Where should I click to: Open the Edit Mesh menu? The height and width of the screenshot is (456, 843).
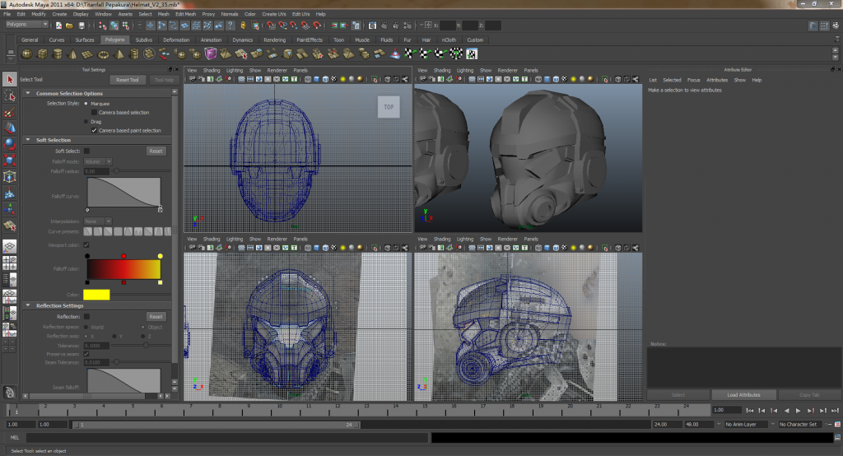pos(185,14)
